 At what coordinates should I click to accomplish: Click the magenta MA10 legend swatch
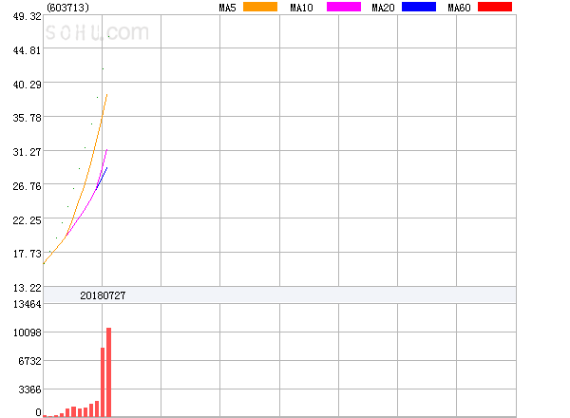pos(344,7)
